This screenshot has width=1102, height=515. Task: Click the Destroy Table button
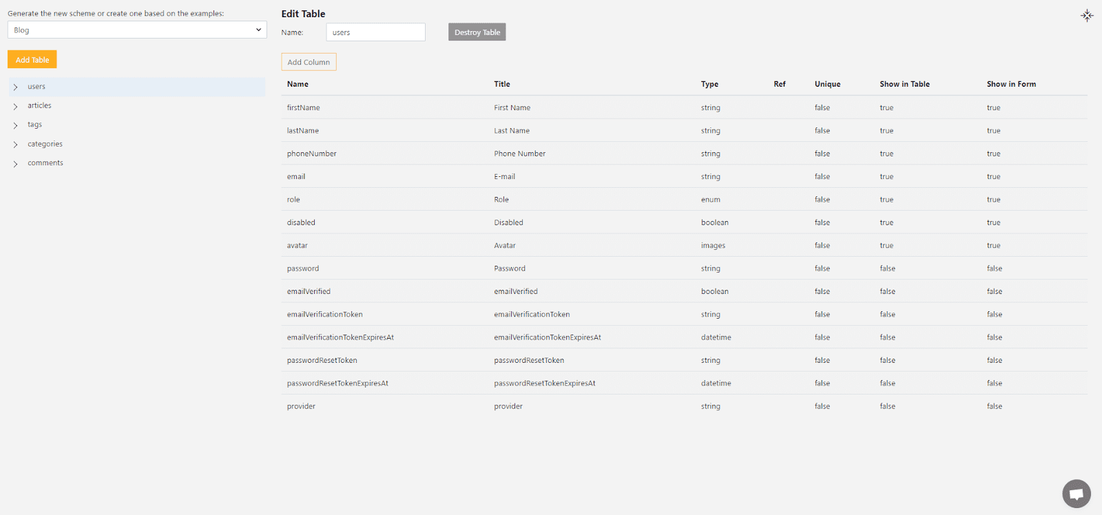(x=477, y=32)
